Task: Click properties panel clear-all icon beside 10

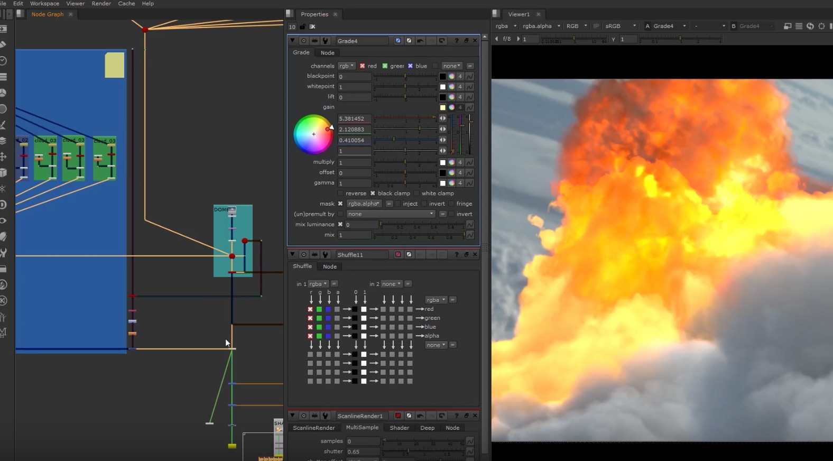Action: (x=312, y=26)
